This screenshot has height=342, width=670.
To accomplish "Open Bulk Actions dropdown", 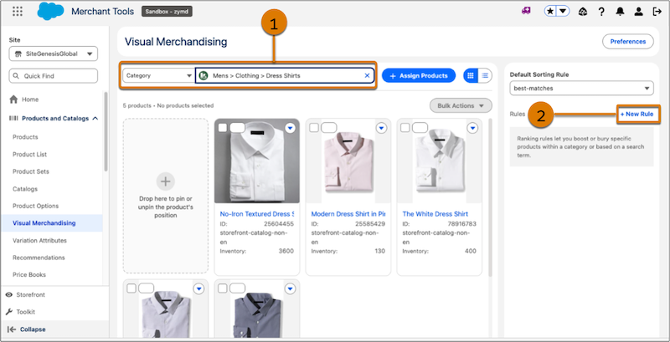I will coord(461,105).
